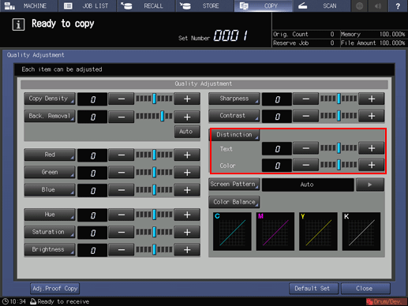Open Copy Density settings button
Screen dimensions: 408x306
click(50, 99)
